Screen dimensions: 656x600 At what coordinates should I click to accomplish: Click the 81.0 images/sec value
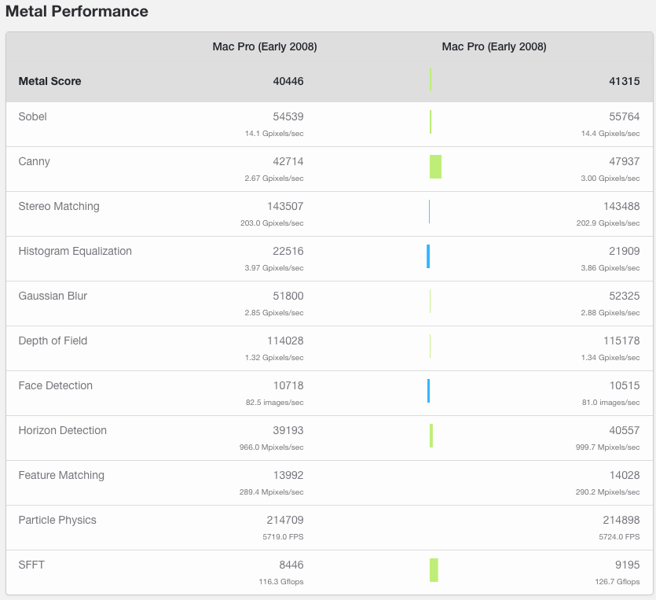610,403
